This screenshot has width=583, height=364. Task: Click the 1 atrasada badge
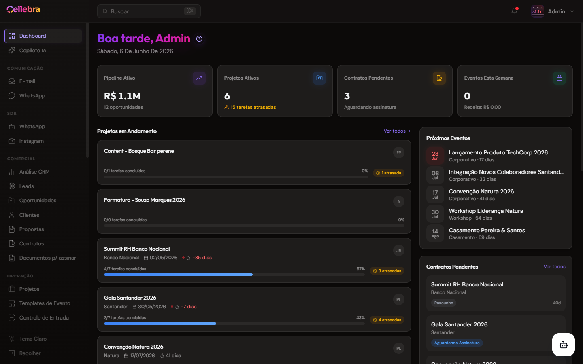click(389, 173)
